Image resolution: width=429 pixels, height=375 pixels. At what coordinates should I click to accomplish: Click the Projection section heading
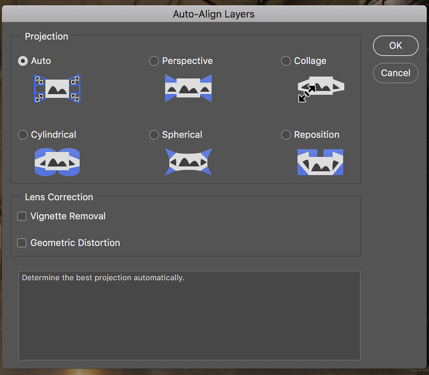47,36
